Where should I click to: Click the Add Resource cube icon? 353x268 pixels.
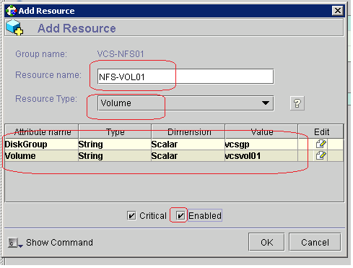(x=14, y=27)
